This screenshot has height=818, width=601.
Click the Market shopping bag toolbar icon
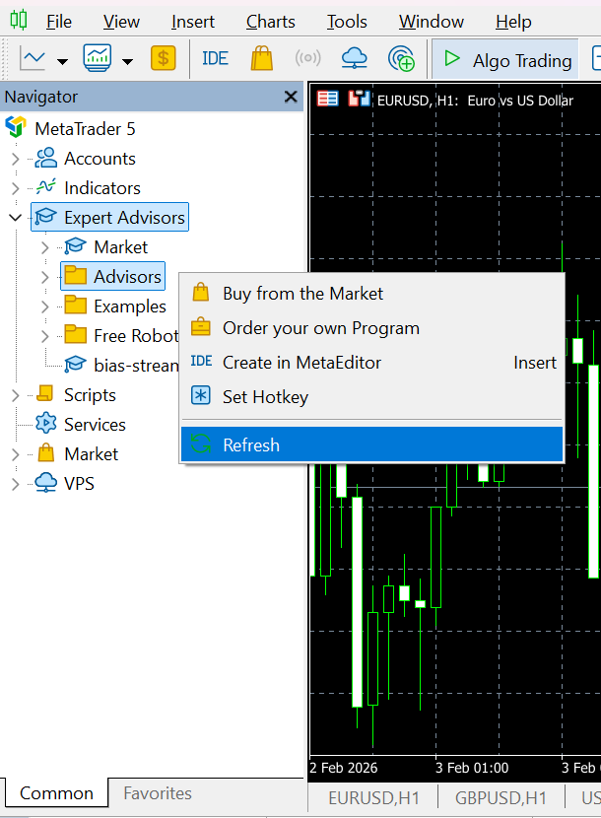pyautogui.click(x=262, y=57)
